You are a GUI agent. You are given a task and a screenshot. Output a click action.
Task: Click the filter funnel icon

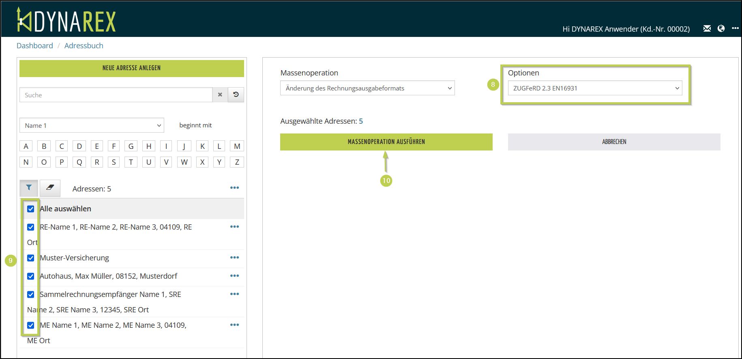(29, 188)
